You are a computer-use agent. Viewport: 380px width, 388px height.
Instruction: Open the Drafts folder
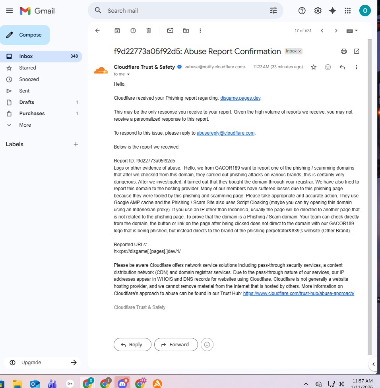(41, 102)
